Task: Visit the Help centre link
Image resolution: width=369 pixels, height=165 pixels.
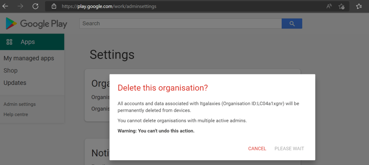Action: (16, 114)
